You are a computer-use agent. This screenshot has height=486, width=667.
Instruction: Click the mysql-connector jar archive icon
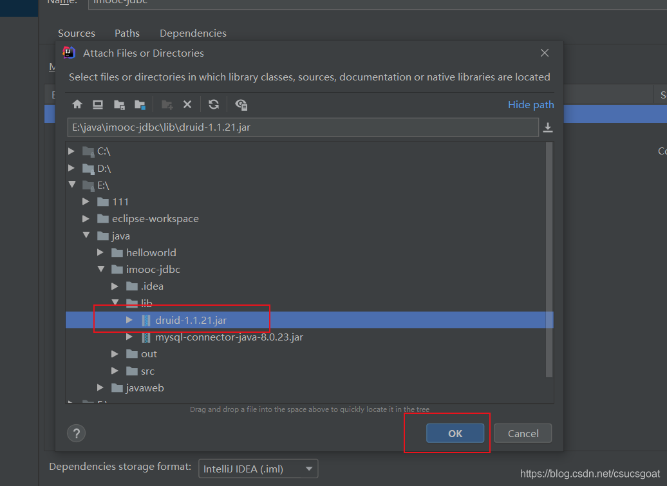click(146, 337)
